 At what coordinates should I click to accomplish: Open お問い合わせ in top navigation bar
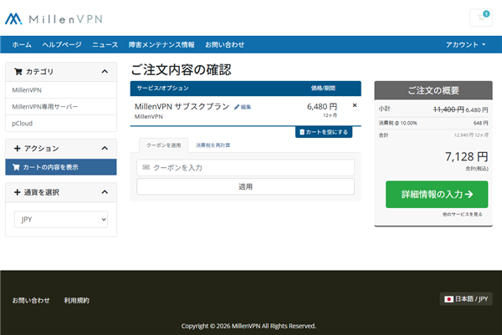click(x=225, y=45)
